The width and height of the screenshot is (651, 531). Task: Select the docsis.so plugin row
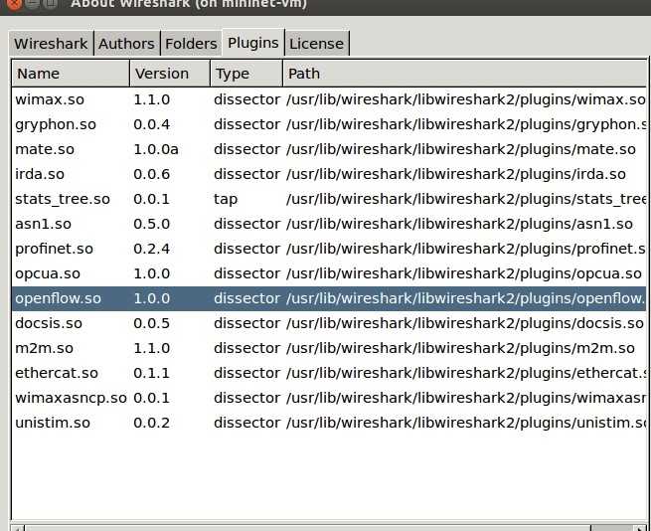coord(329,323)
